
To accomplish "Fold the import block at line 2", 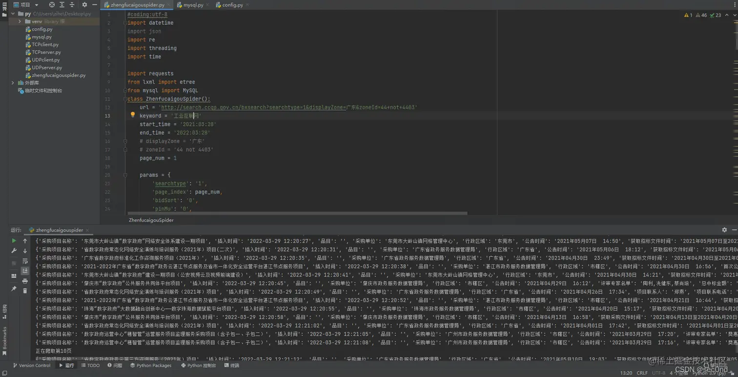I will (x=125, y=23).
